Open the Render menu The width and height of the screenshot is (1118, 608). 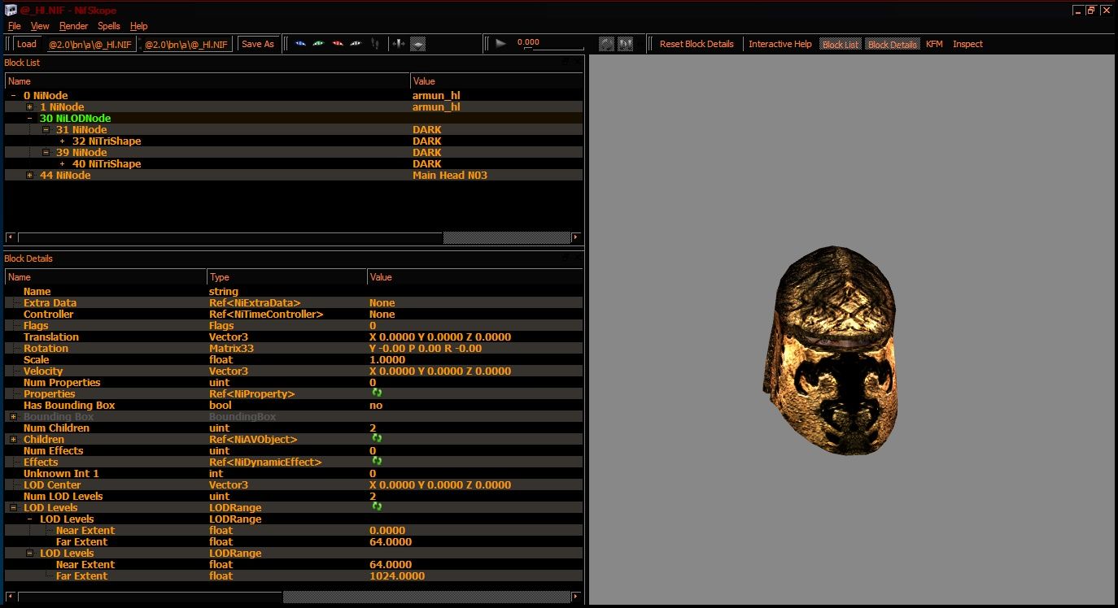pos(73,26)
